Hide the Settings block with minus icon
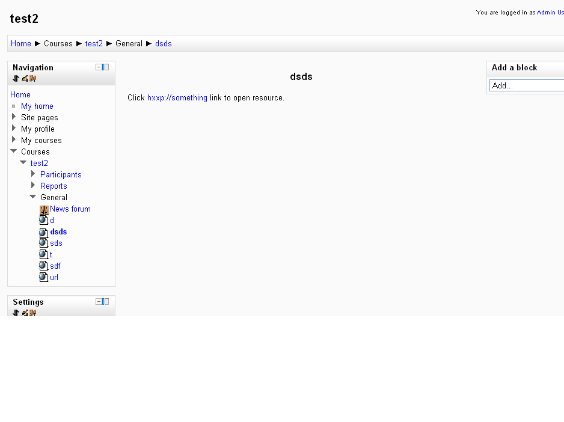This screenshot has height=422, width=564. pos(99,302)
